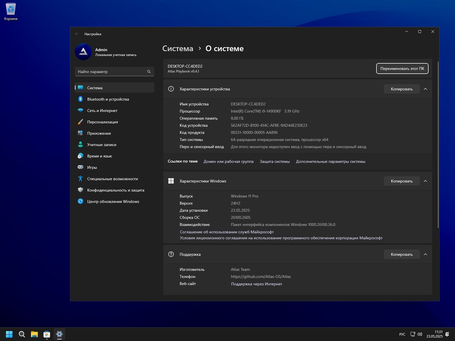Select device ID 562AF72D-B100-414C-AFBE-9AD44E230E23
This screenshot has width=455, height=341.
click(269, 125)
